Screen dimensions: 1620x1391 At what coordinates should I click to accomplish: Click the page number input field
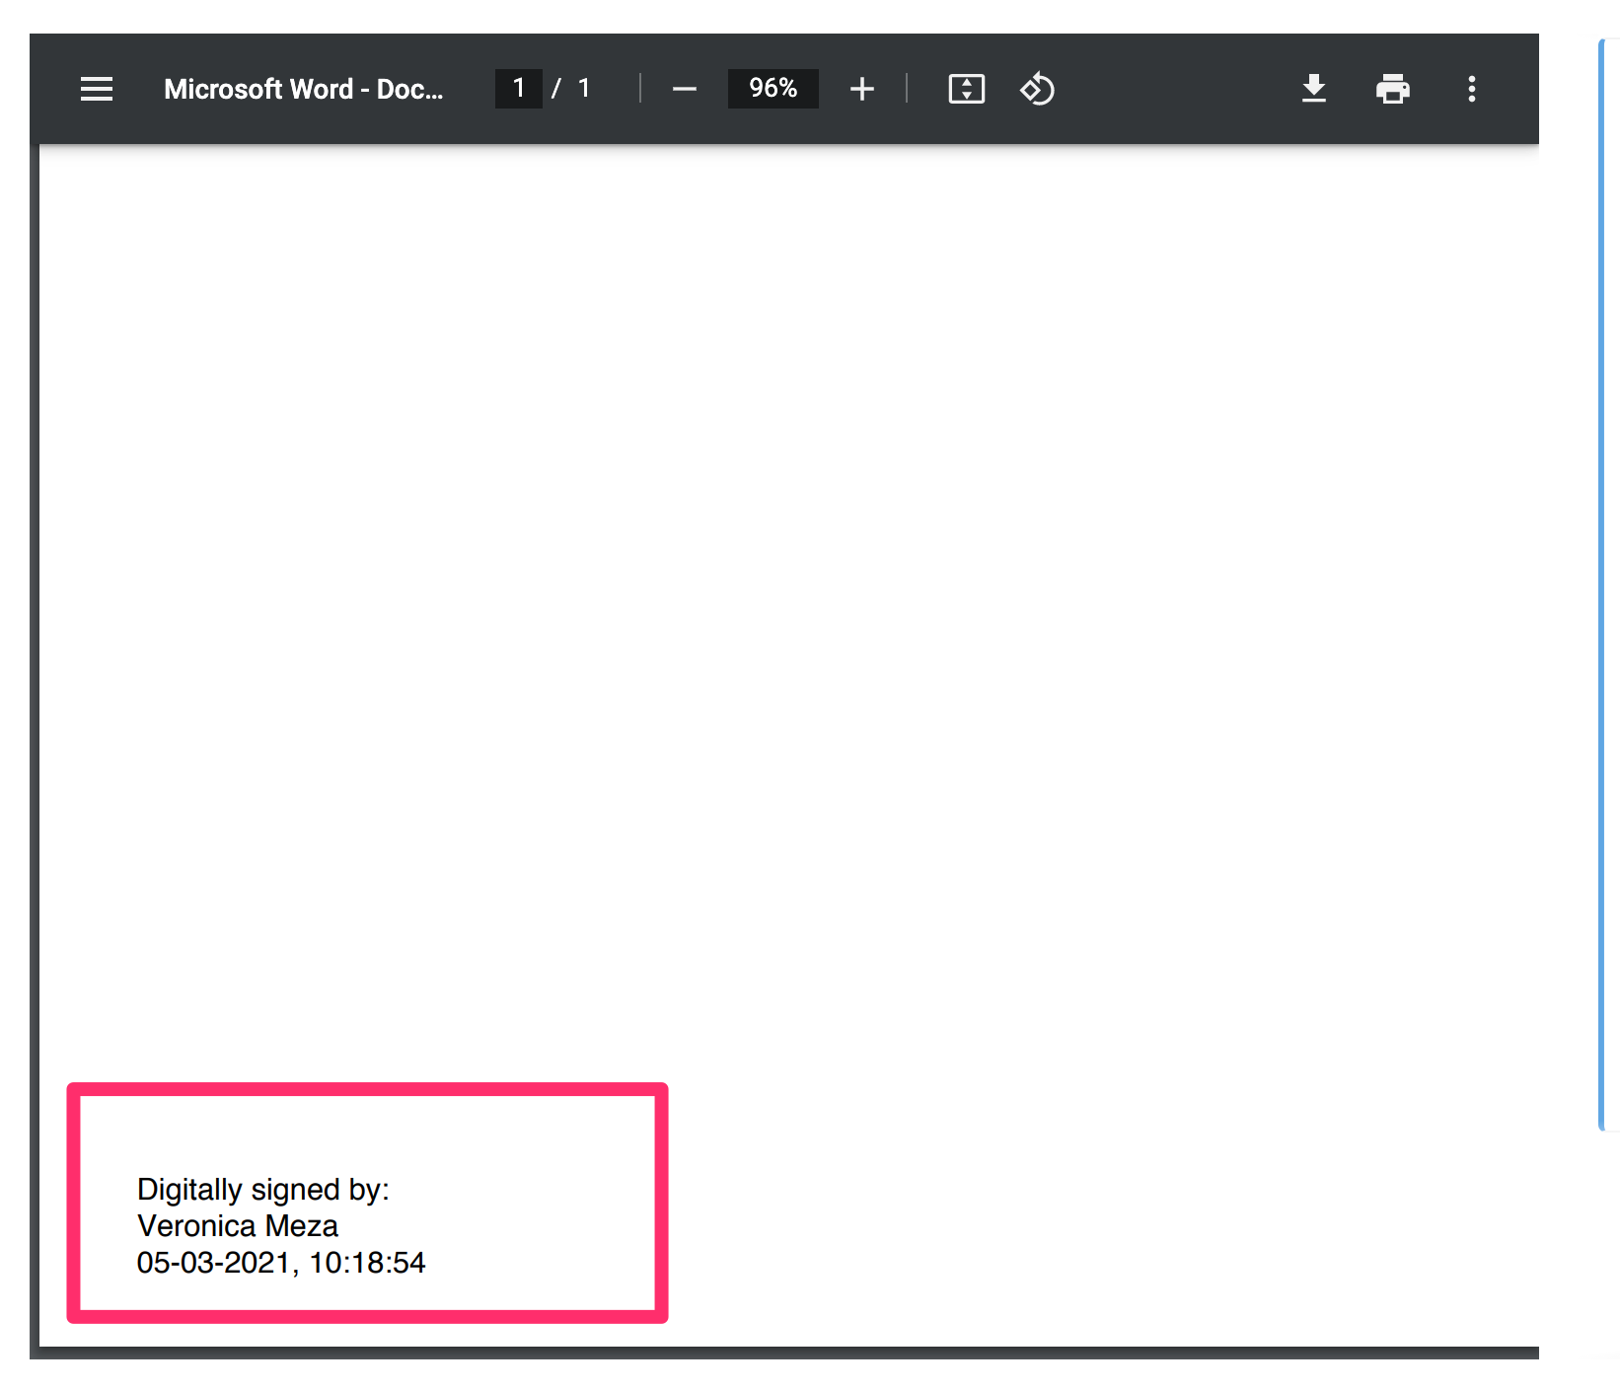click(518, 89)
